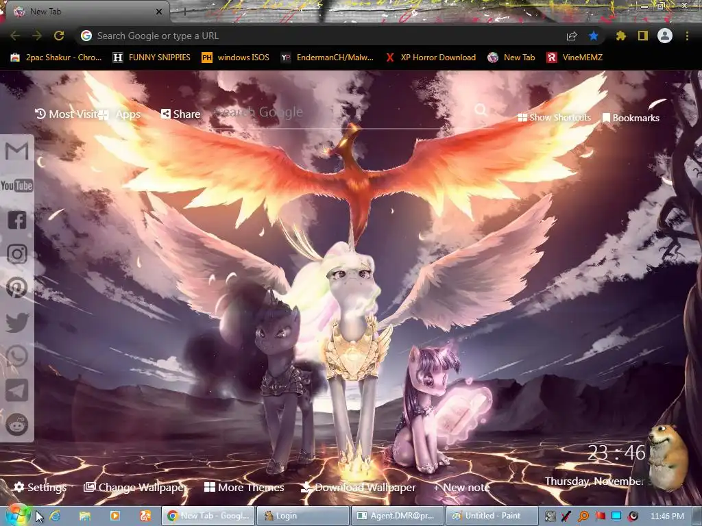The image size is (702, 526).
Task: Open YouTube from the left sidebar
Action: [x=16, y=185]
